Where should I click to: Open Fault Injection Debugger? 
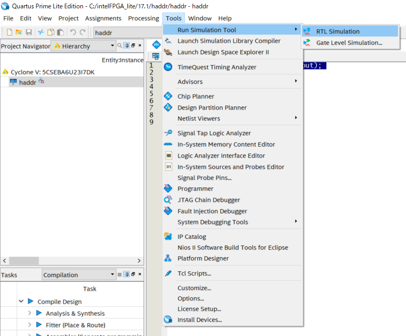pos(232,211)
